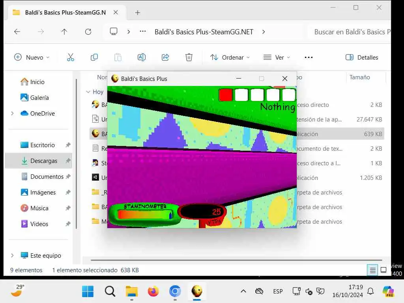
Task: Click the horizontal scrollbar in file list
Action: coord(236,260)
